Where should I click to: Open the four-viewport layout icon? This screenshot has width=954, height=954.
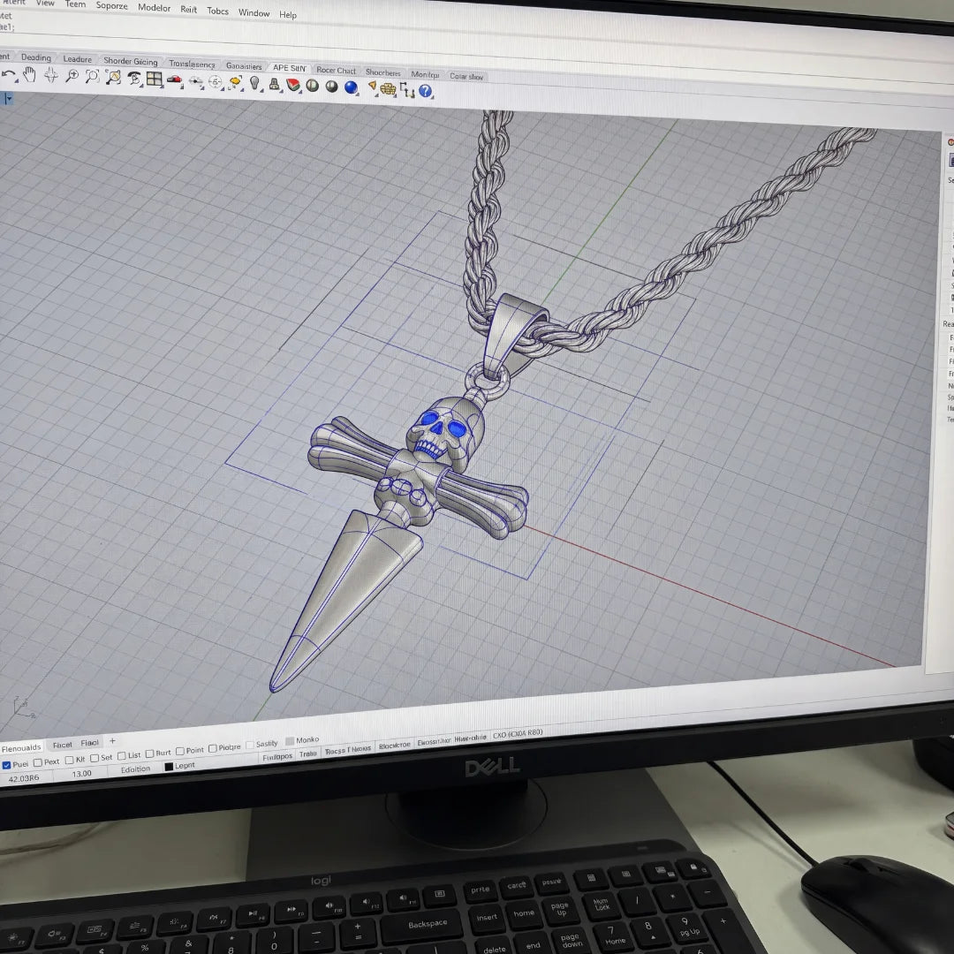pos(155,79)
